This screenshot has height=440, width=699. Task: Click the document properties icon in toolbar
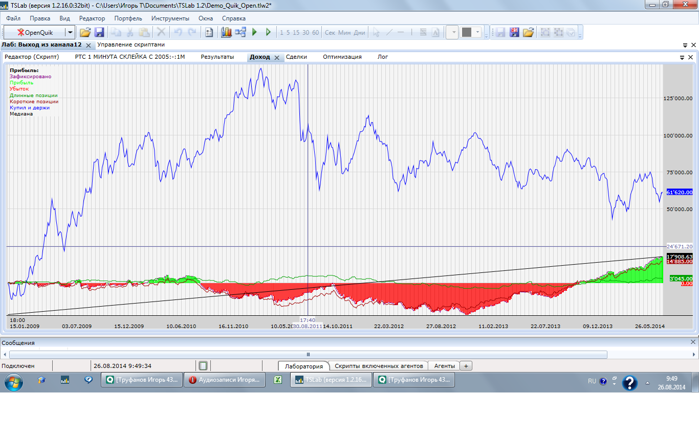[209, 32]
